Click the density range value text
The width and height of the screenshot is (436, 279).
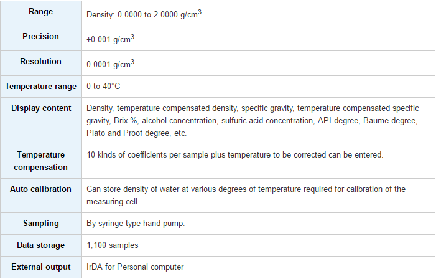[x=144, y=14]
